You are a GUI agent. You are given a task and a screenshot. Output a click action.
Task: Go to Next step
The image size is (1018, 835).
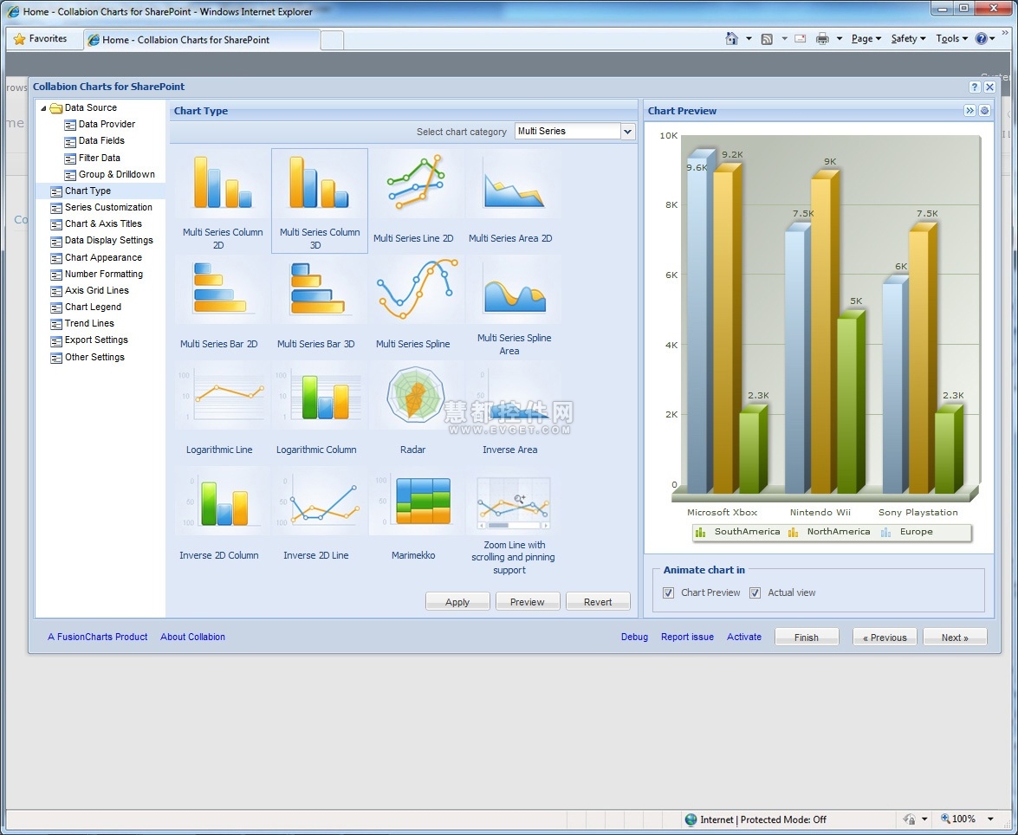point(955,637)
